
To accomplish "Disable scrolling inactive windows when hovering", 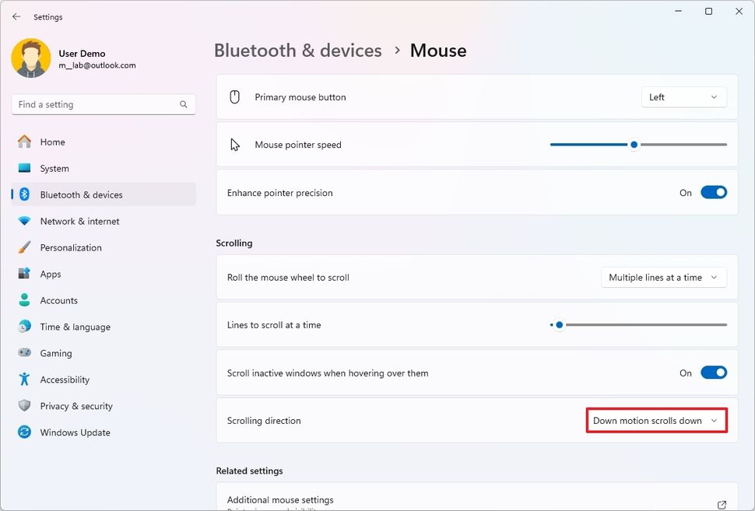I will pyautogui.click(x=713, y=373).
